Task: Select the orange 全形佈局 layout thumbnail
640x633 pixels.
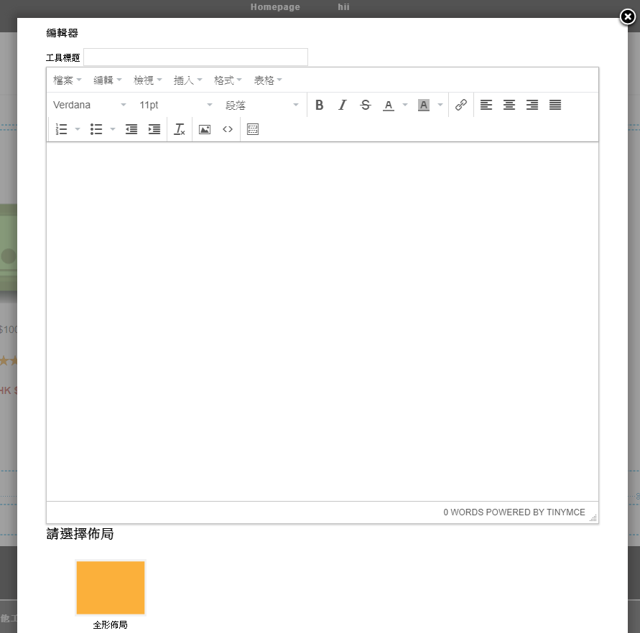Action: (x=111, y=588)
